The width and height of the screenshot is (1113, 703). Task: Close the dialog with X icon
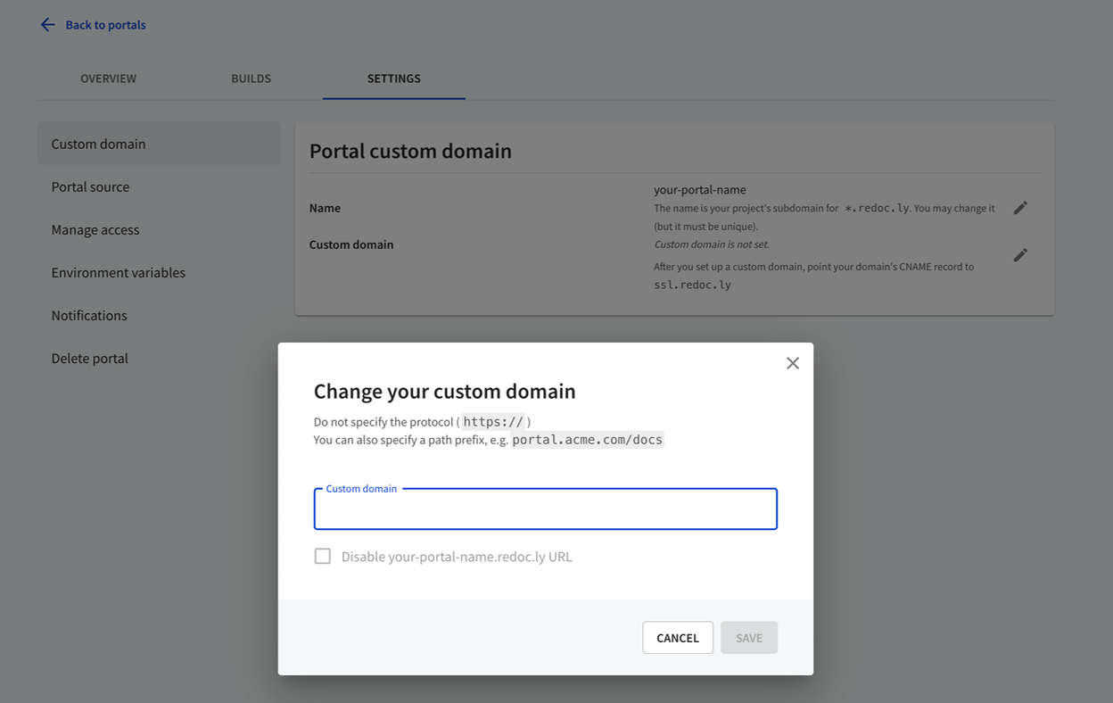[793, 363]
